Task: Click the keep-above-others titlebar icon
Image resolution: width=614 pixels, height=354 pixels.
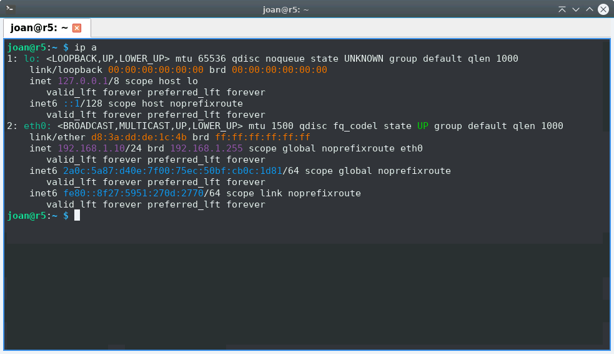Action: (x=562, y=9)
